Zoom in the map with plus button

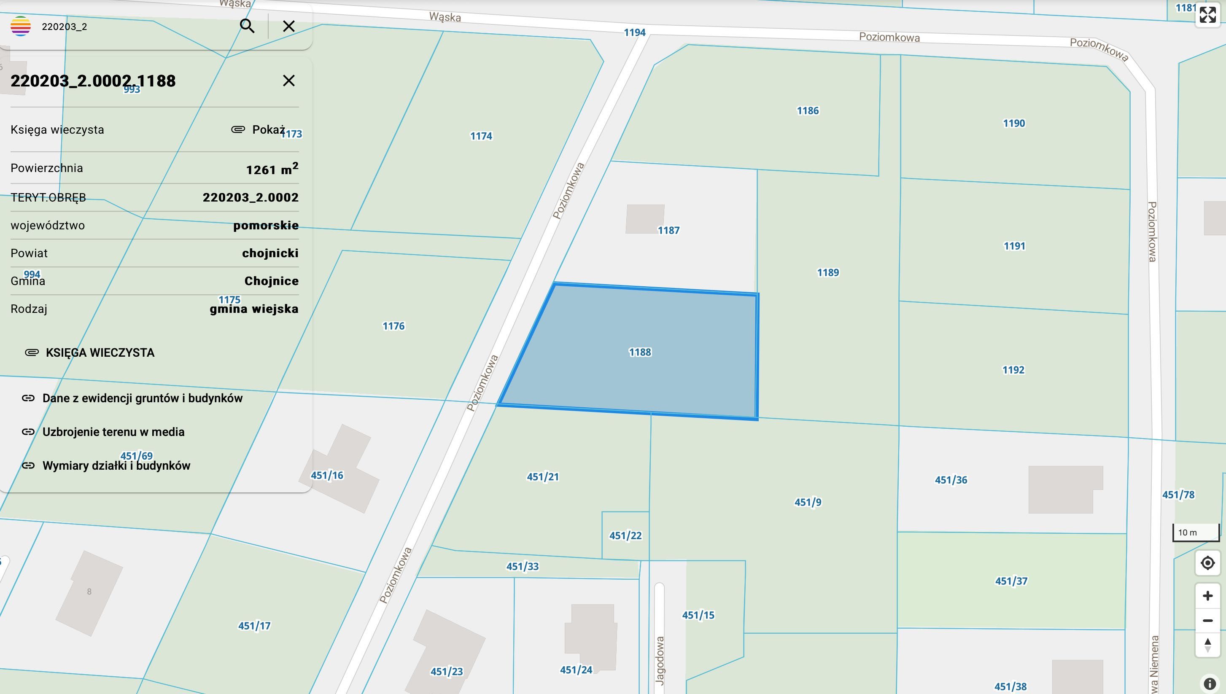tap(1208, 596)
